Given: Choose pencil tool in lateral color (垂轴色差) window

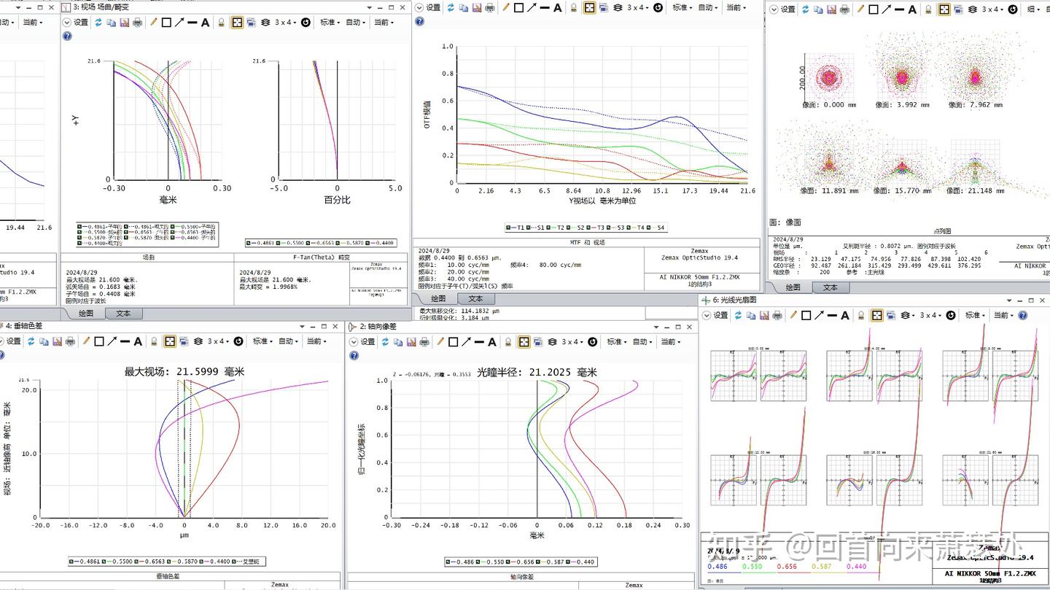Looking at the screenshot, I should pos(86,341).
